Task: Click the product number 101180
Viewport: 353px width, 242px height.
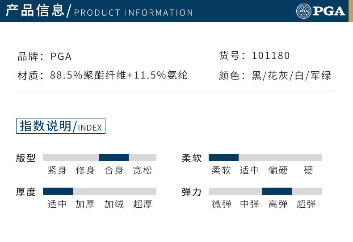Action: (271, 56)
